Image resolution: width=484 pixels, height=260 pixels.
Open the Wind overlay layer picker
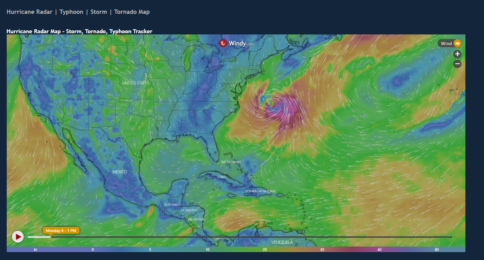click(x=450, y=44)
